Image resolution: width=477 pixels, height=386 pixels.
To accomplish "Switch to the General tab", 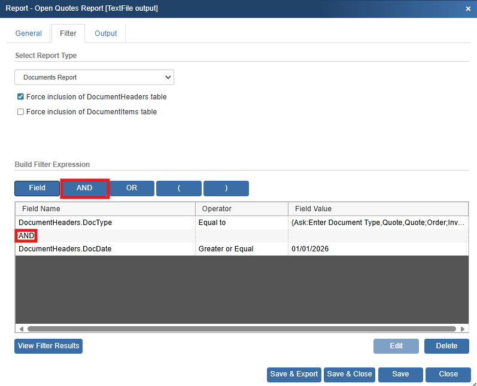I will pos(29,34).
